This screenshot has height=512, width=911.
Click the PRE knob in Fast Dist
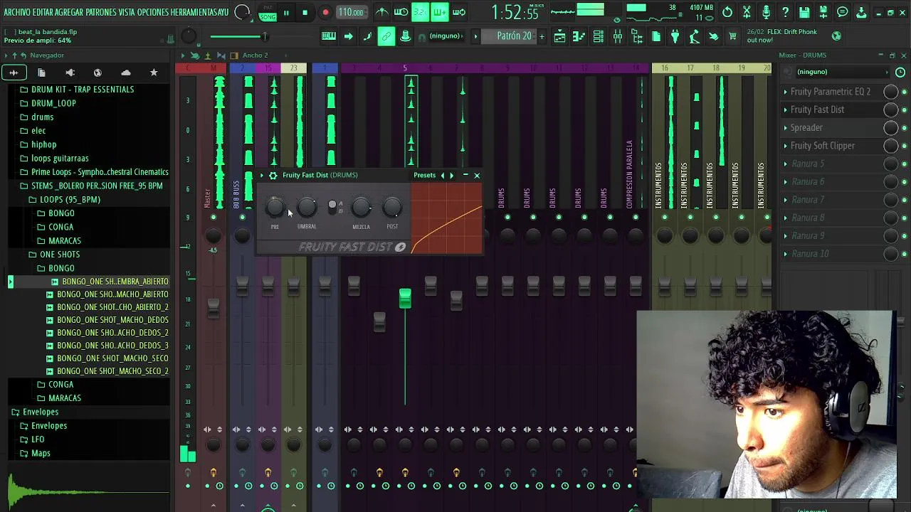tap(275, 208)
